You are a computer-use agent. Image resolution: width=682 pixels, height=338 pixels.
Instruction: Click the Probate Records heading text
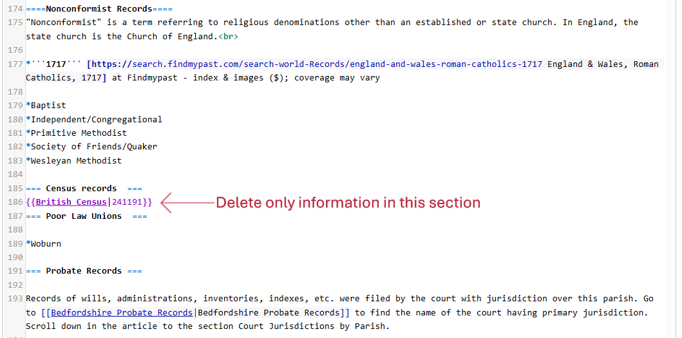pos(84,271)
